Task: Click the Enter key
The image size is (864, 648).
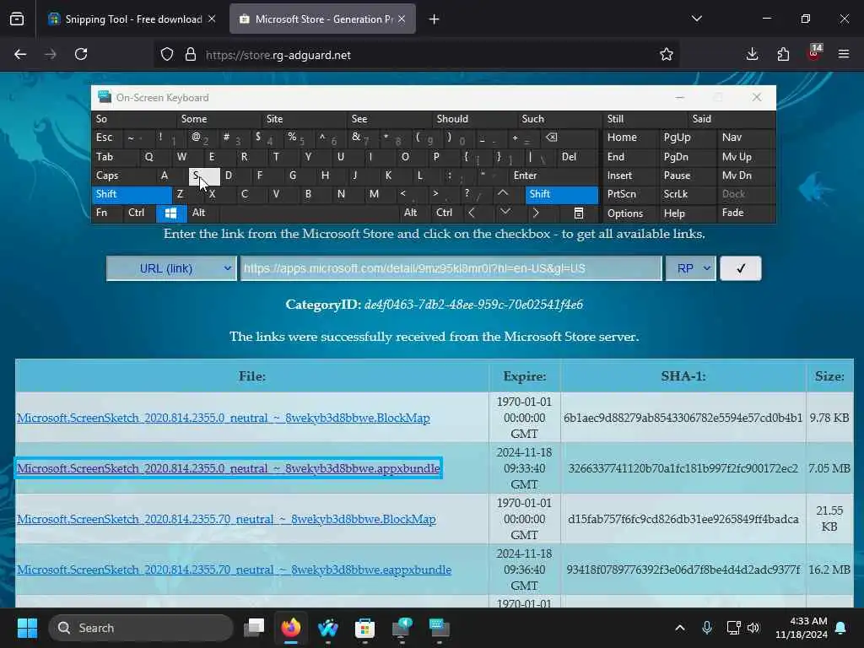Action: click(x=552, y=175)
